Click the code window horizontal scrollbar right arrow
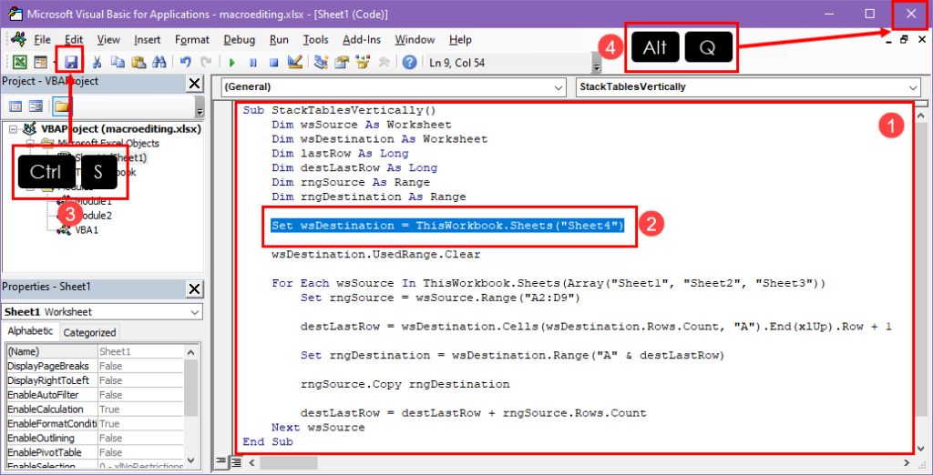This screenshot has width=933, height=475. point(906,462)
